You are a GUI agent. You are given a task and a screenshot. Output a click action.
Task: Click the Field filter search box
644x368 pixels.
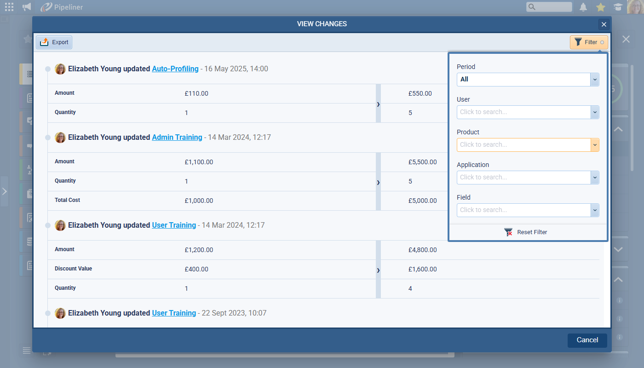click(523, 210)
